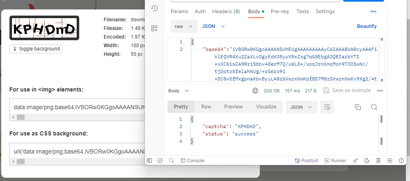Search the response with magnifier icon
This screenshot has width=410, height=181.
pos(374,107)
